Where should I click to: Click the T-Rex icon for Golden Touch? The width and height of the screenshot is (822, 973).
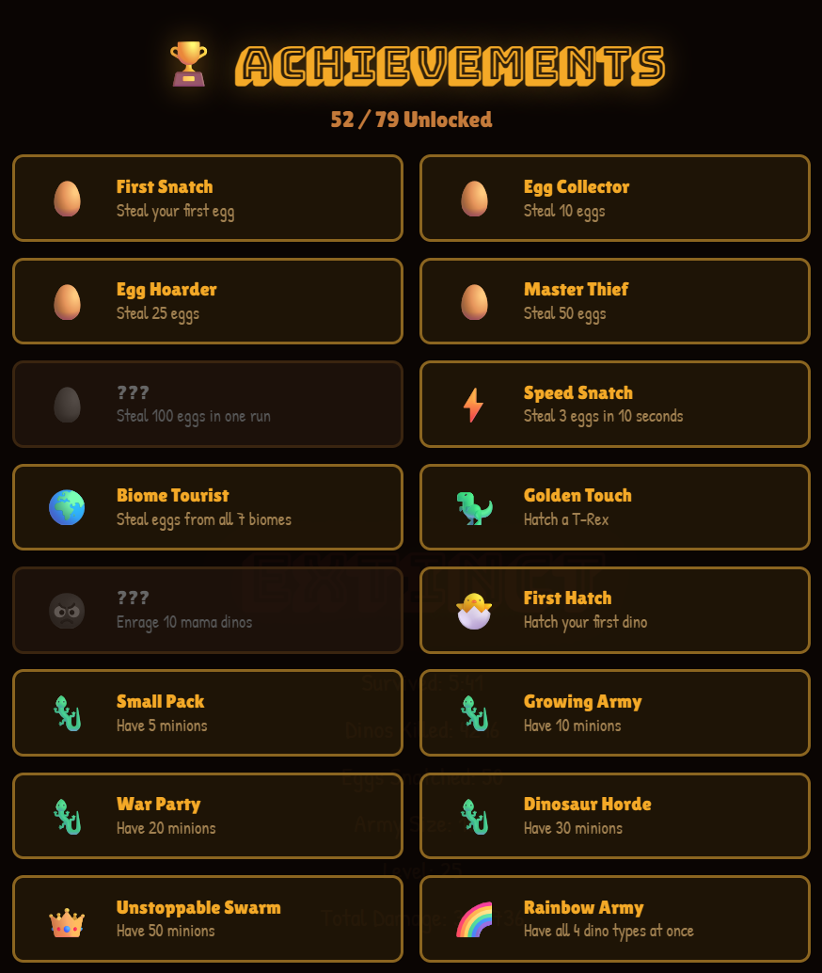pyautogui.click(x=474, y=507)
